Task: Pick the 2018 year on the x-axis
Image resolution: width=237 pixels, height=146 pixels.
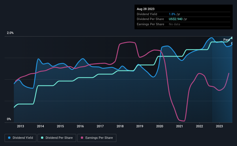Action: [120, 126]
